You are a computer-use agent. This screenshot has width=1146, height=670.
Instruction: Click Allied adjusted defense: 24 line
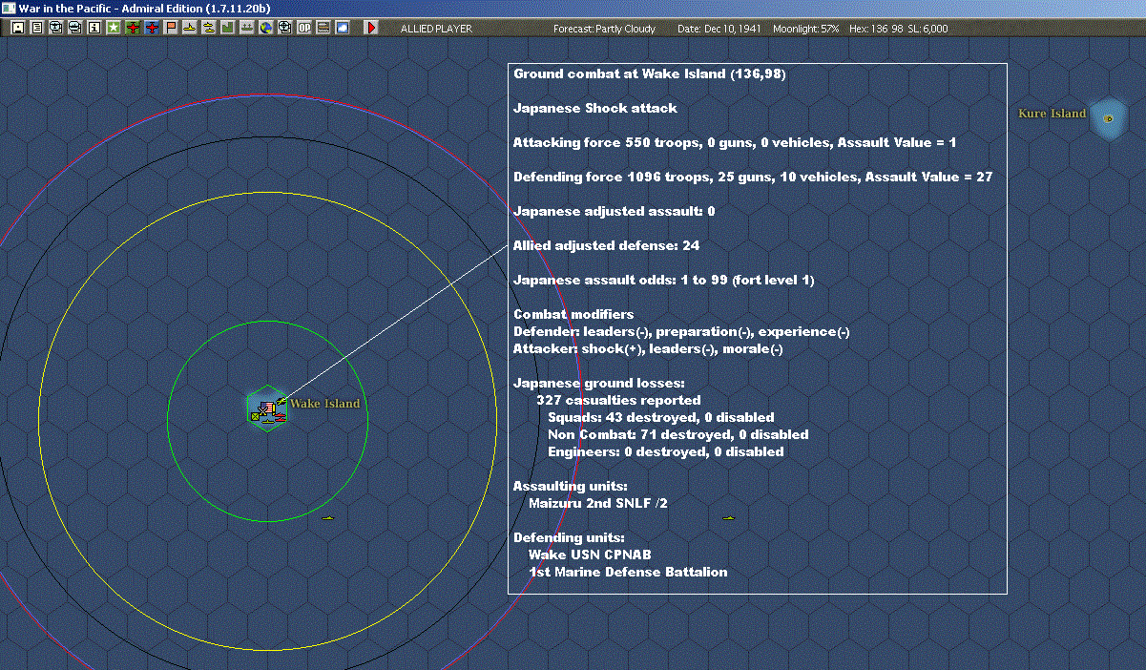coord(607,245)
